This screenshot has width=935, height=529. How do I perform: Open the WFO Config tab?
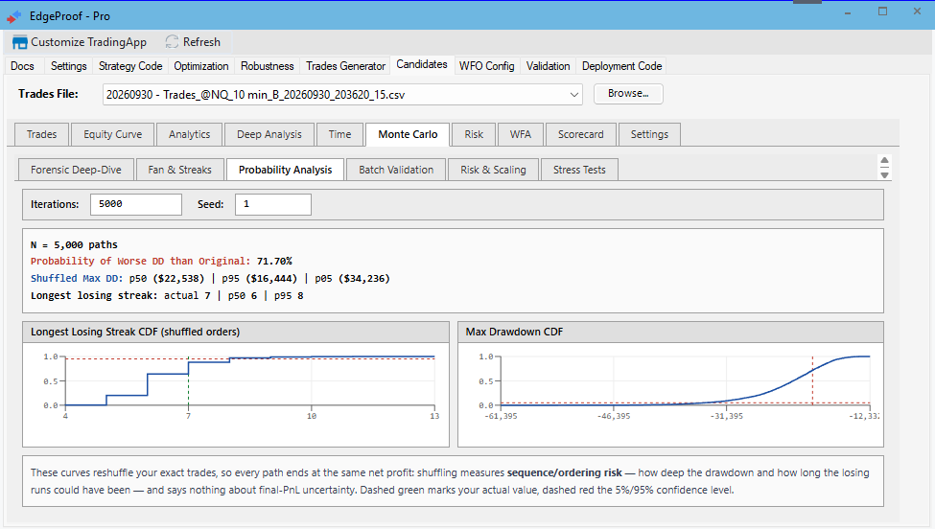click(x=486, y=66)
